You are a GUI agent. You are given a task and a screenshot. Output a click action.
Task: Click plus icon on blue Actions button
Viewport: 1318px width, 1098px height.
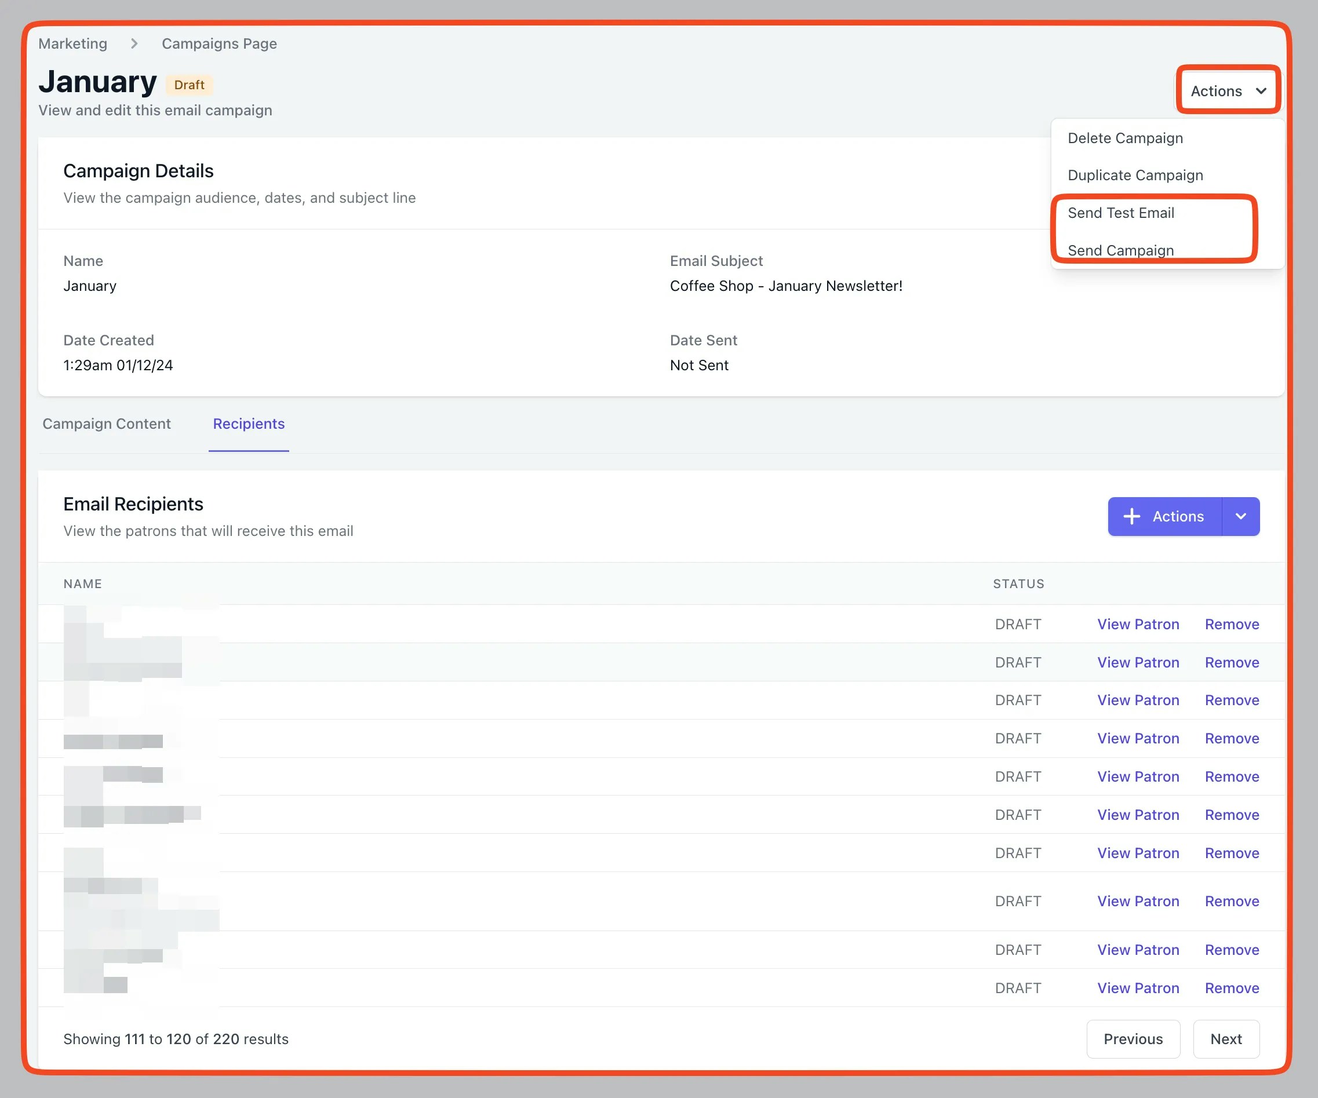point(1131,516)
